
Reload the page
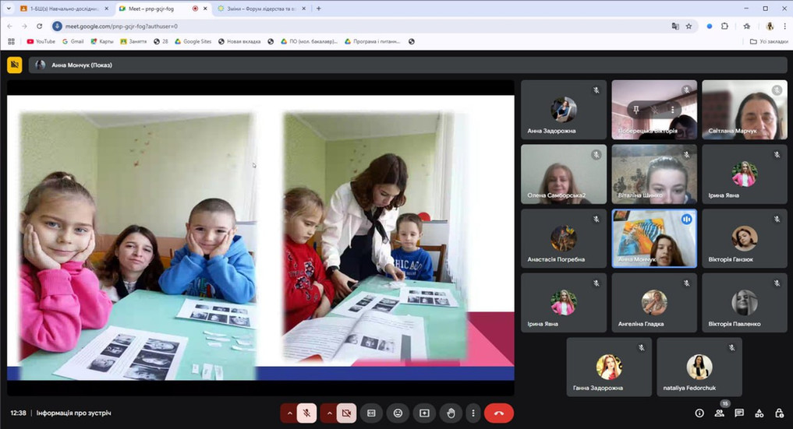click(40, 26)
